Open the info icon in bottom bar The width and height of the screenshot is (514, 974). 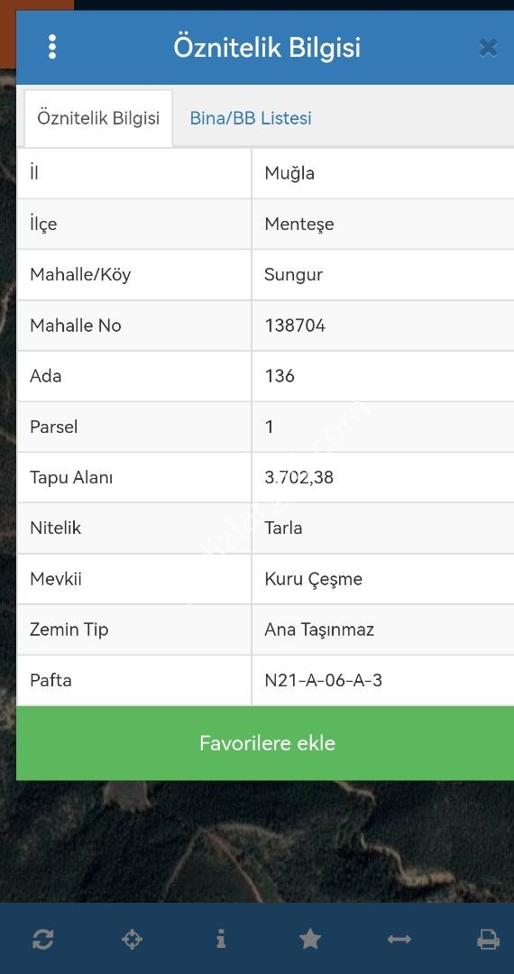pyautogui.click(x=221, y=939)
